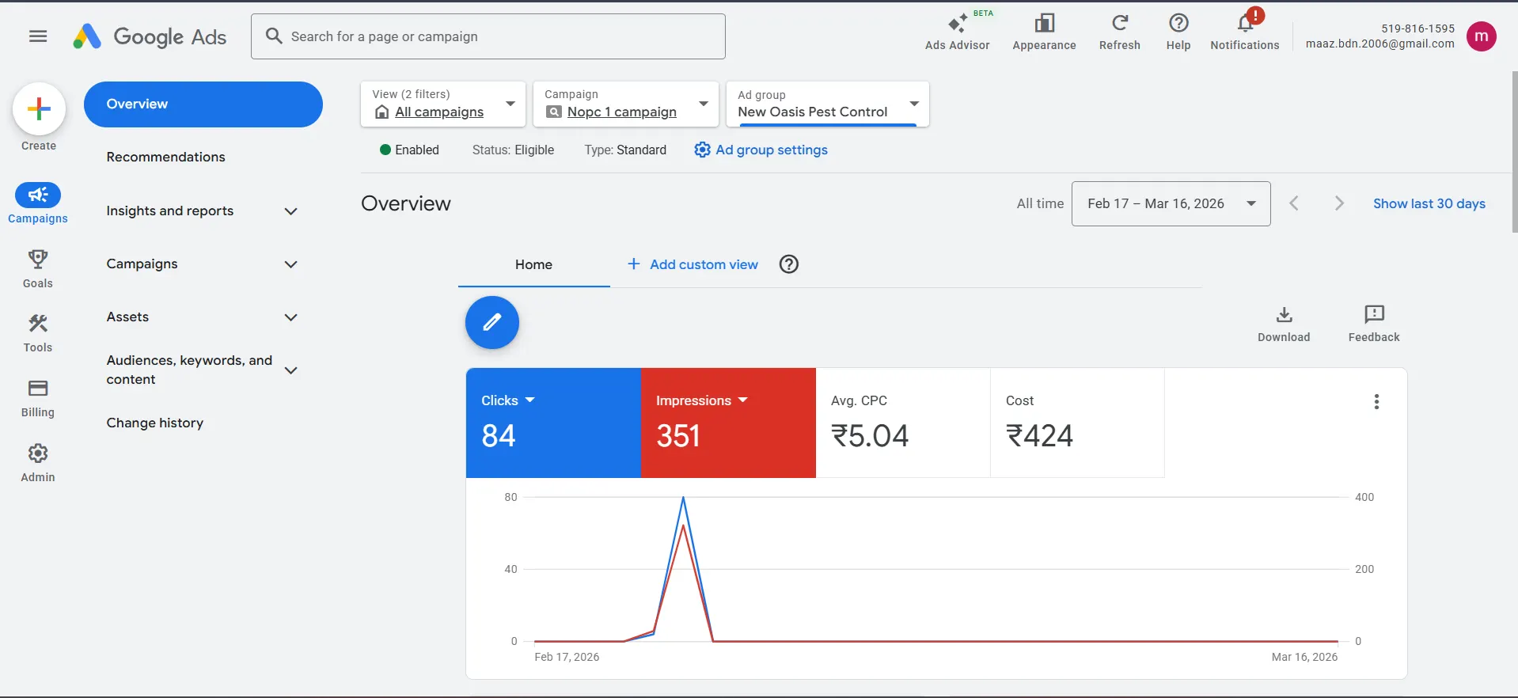The width and height of the screenshot is (1518, 698).
Task: Open Change history in sidebar
Action: (155, 423)
